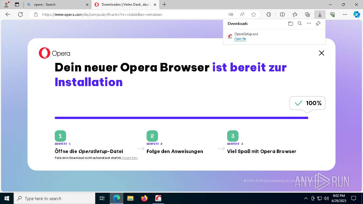
Task: Refresh the current page
Action: tap(20, 14)
